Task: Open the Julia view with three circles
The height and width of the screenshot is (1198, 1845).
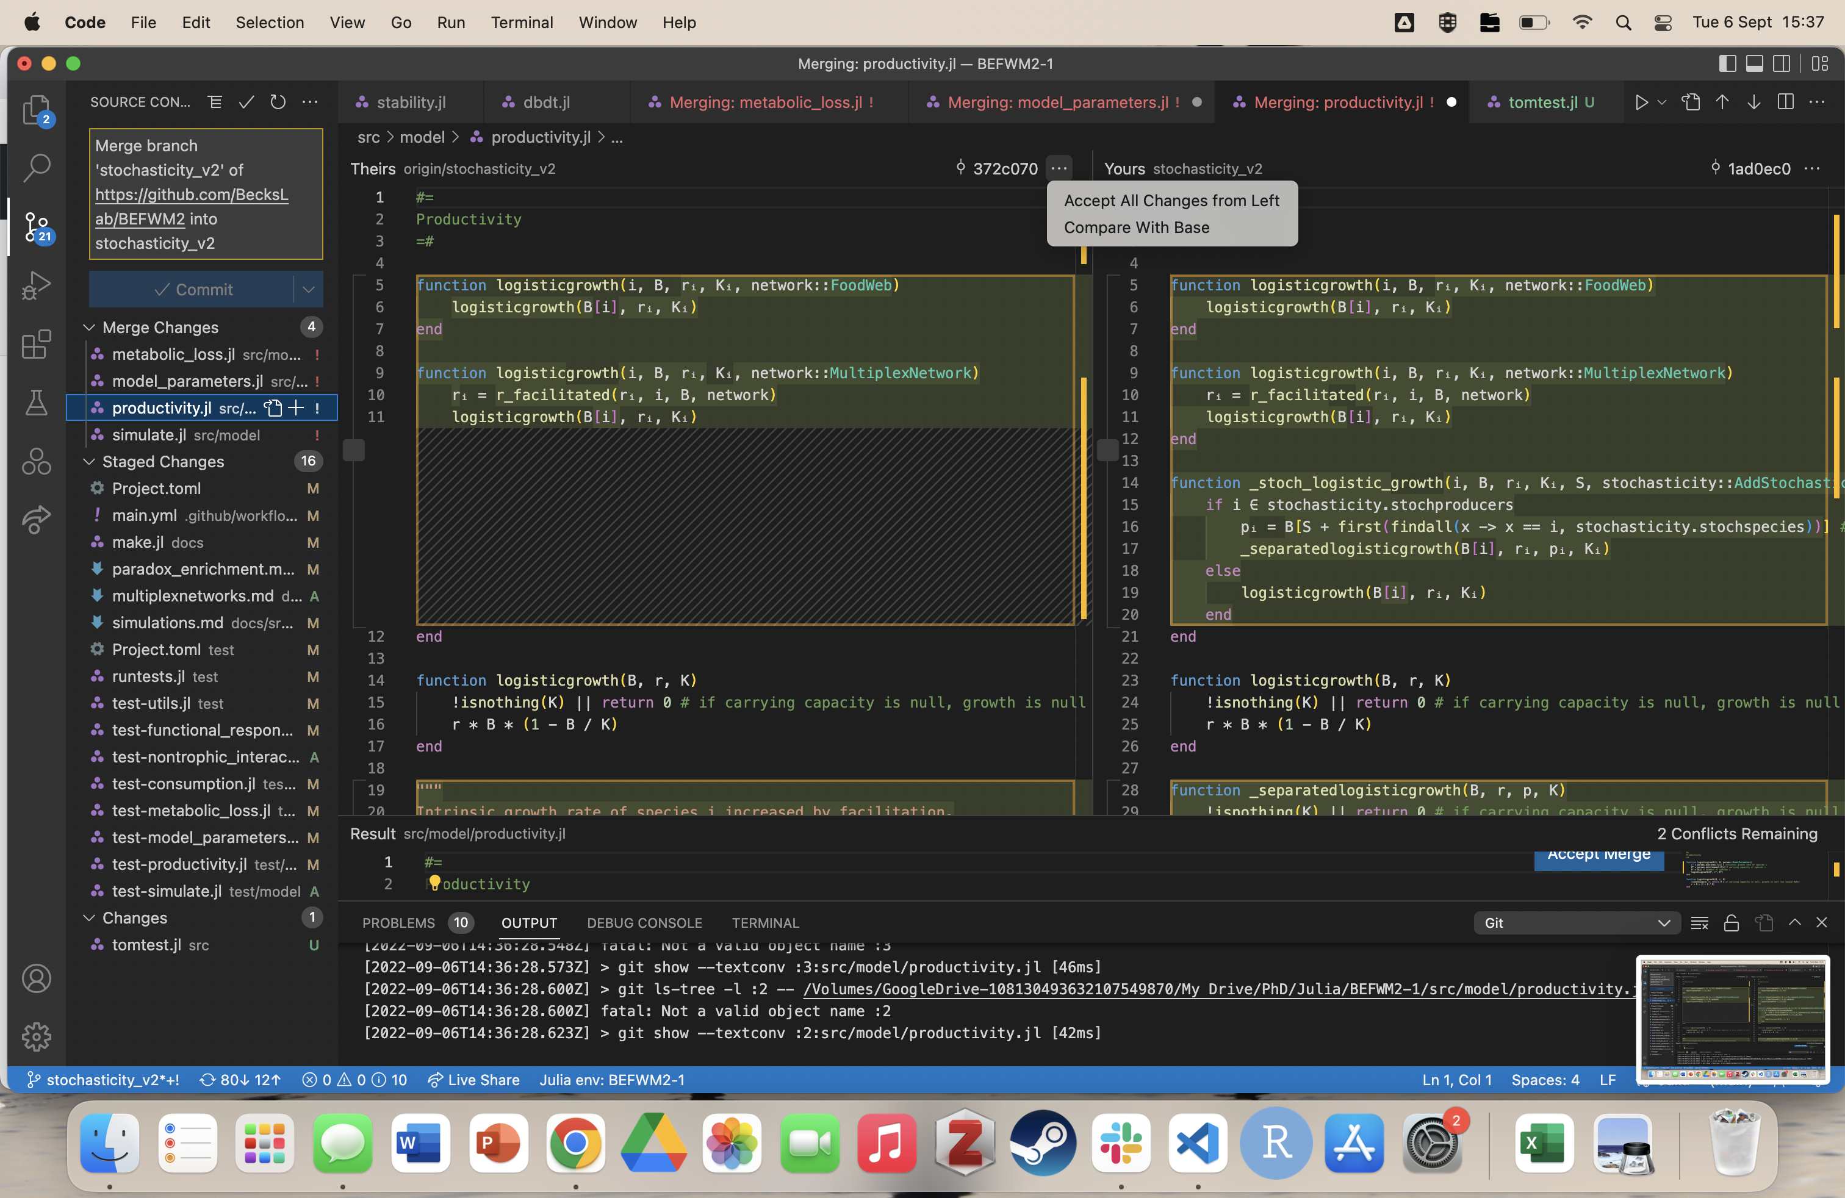Action: (x=35, y=461)
